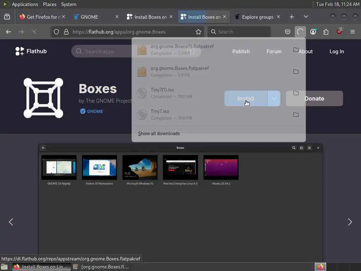
Task: Open the Firefox hamburger menu
Action: [x=353, y=32]
